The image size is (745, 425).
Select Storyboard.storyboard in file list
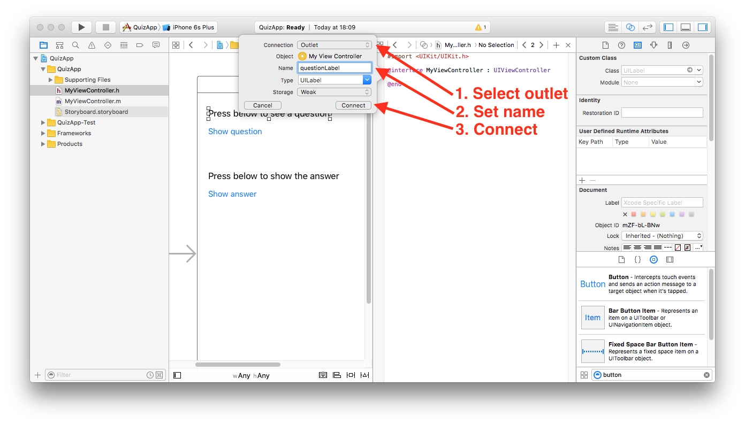[96, 112]
